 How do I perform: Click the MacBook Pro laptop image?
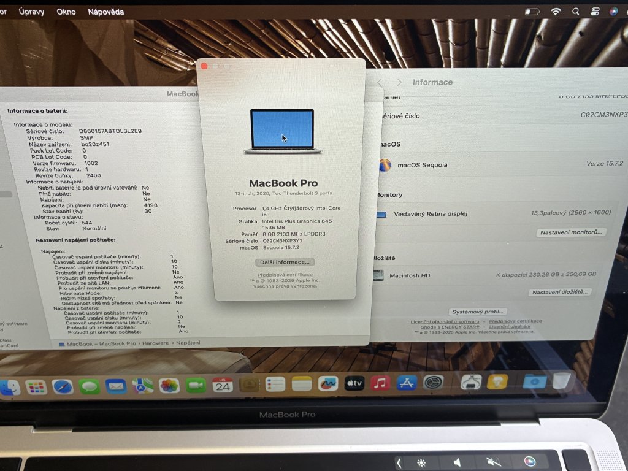pyautogui.click(x=282, y=131)
